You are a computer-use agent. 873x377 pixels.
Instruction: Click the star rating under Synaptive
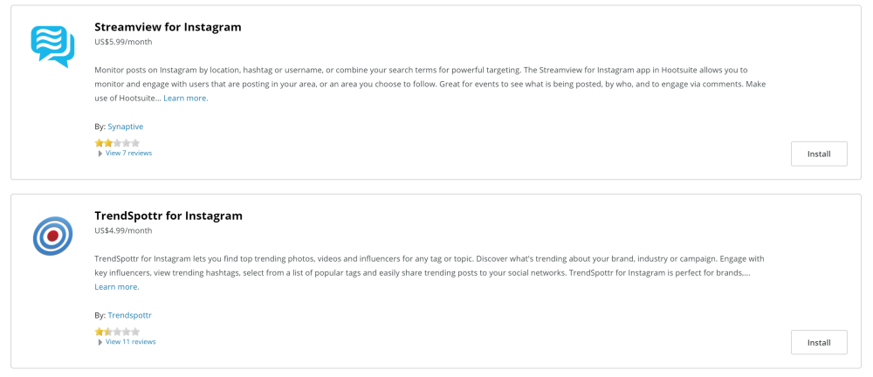[118, 143]
